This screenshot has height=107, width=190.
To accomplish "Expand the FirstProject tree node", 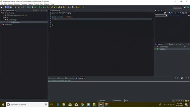I will [x=1, y=24].
